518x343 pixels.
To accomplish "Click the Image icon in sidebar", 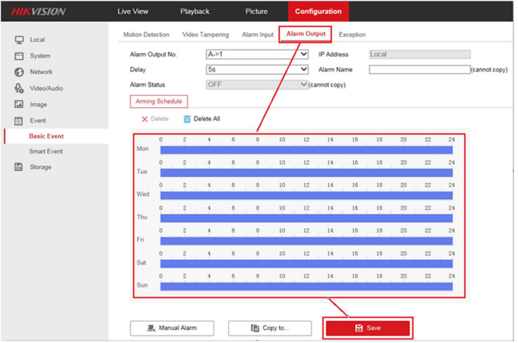I will 19,104.
